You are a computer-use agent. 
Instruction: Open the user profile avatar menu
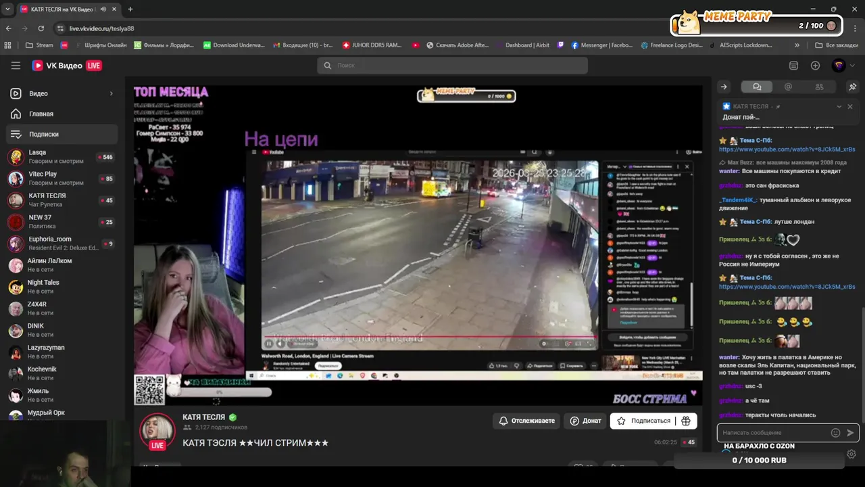(x=839, y=66)
